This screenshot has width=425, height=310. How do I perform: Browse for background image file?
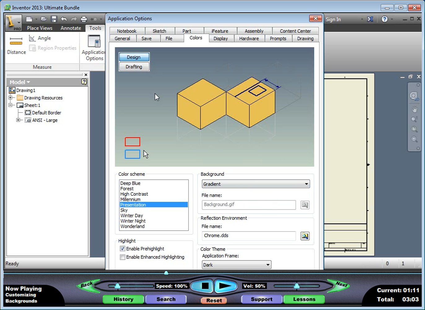click(x=305, y=205)
